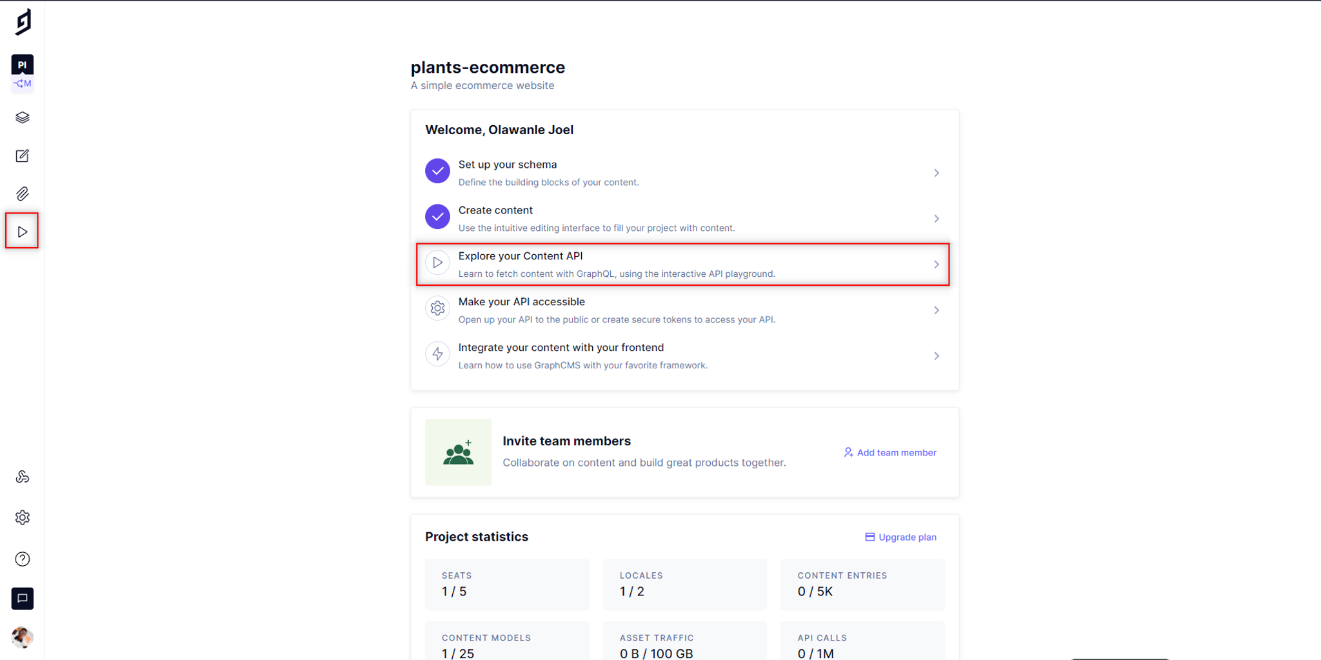Image resolution: width=1321 pixels, height=660 pixels.
Task: Open the chat support icon
Action: point(23,598)
